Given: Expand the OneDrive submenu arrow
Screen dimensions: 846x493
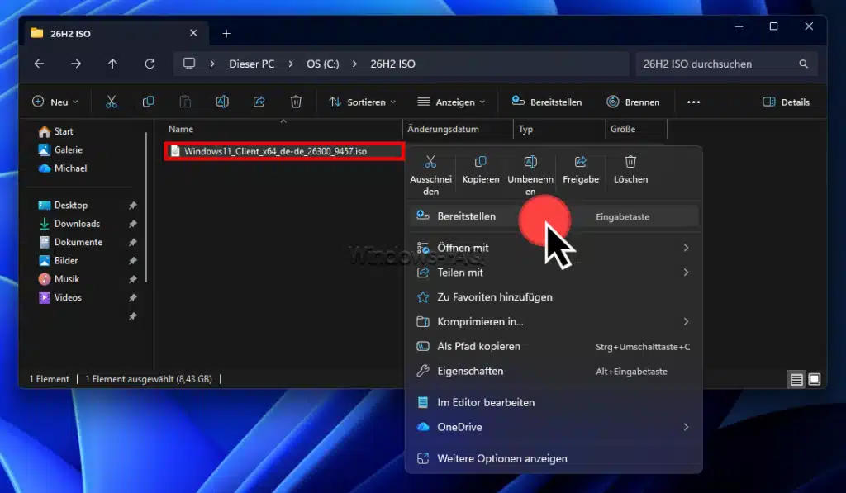Looking at the screenshot, I should tap(686, 427).
